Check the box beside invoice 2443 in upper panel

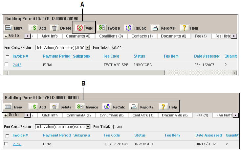pyautogui.click(x=6, y=64)
